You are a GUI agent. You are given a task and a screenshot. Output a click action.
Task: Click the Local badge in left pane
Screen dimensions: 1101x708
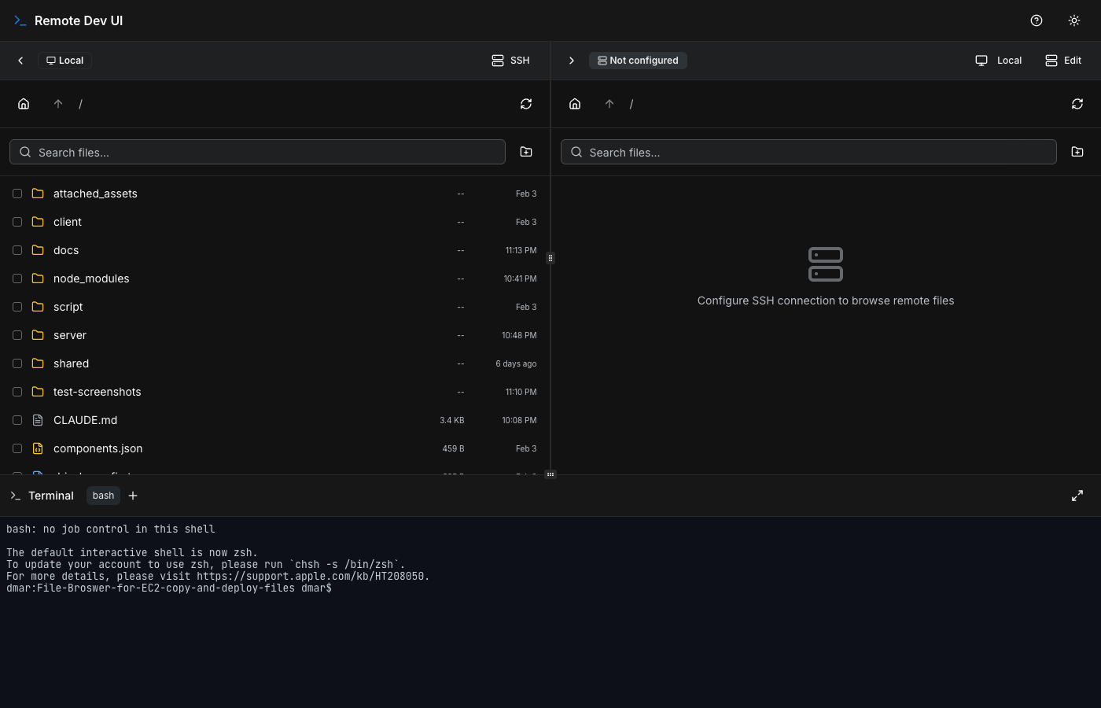click(x=65, y=61)
